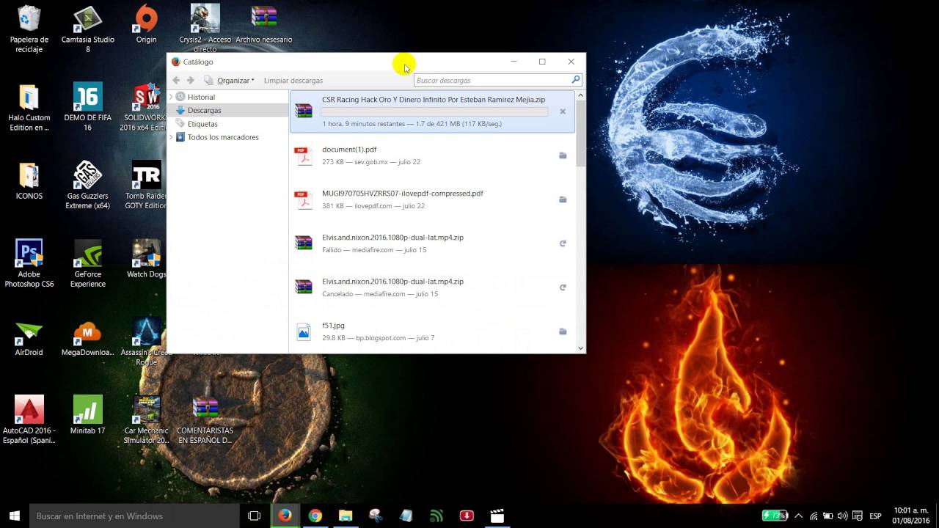Open DEMO DE FIFA 16 desktop icon
The image size is (939, 528).
tap(88, 107)
